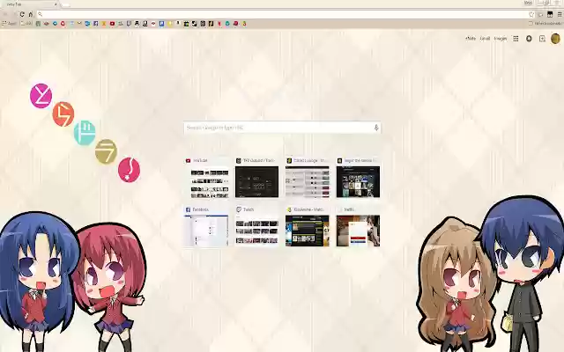Viewport: 564px width, 352px height.
Task: Open the Other bookmarks folder
Action: (545, 24)
